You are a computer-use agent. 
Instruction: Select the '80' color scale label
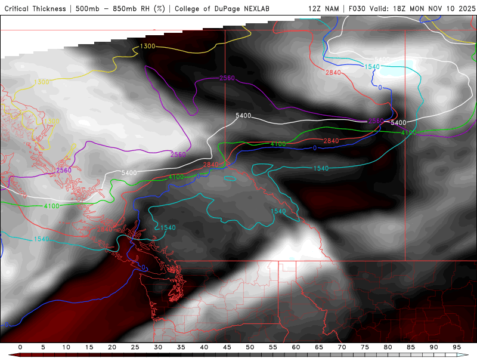(x=388, y=347)
